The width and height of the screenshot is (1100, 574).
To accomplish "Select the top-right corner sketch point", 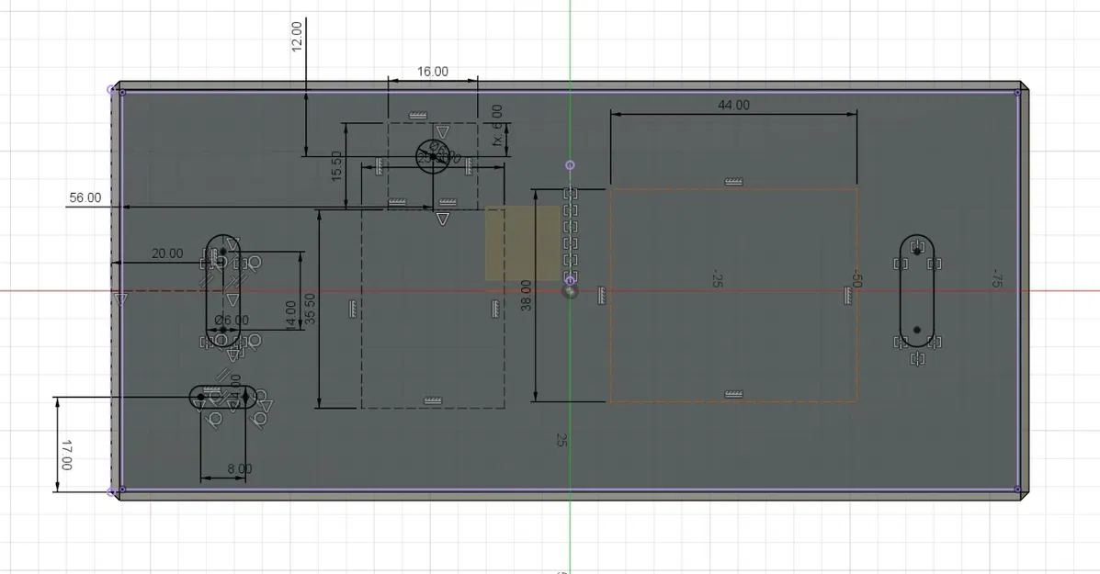I will click(1018, 92).
